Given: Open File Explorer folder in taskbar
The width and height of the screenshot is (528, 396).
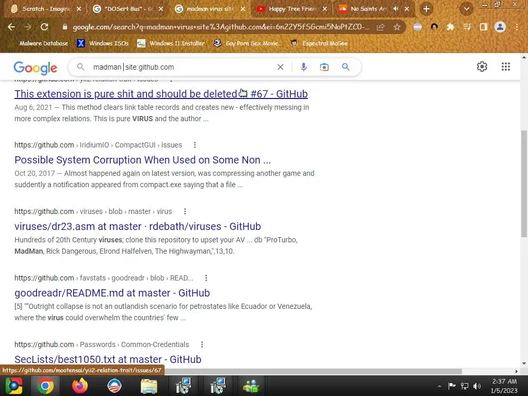Looking at the screenshot, I should click(x=149, y=386).
